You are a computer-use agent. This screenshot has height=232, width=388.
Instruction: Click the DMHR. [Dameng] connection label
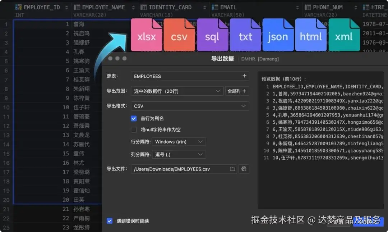tap(260, 59)
